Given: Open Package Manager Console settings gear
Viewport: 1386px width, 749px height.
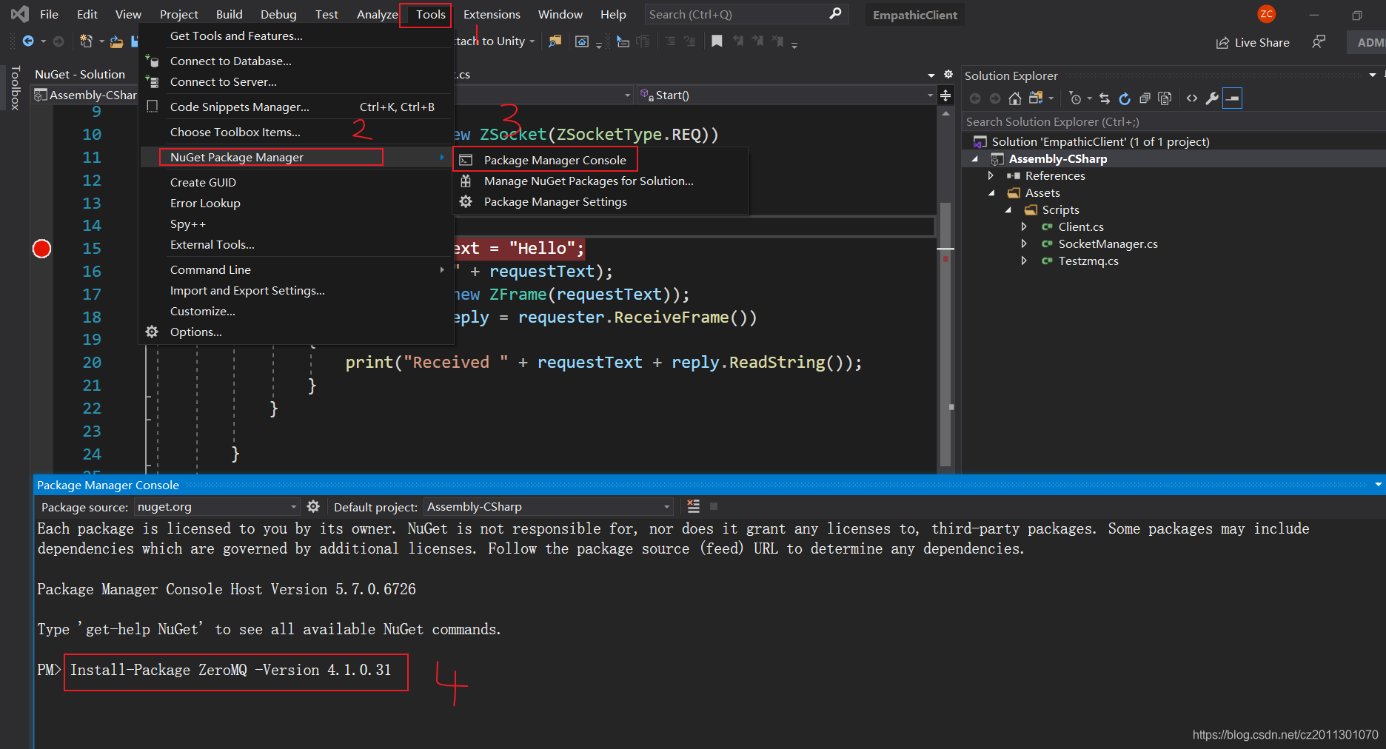Looking at the screenshot, I should tap(313, 506).
